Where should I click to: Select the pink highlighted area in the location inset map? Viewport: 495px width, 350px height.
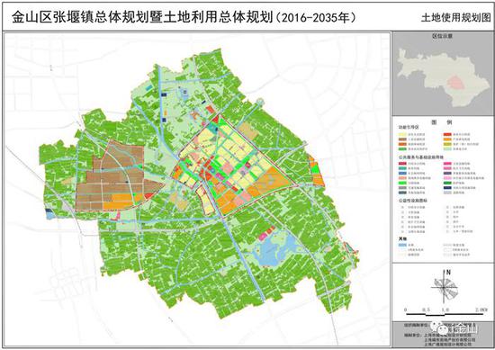(455, 83)
